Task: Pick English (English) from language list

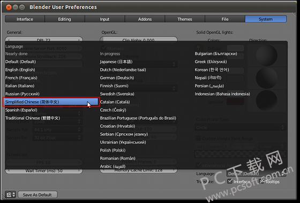Action: click(x=20, y=69)
